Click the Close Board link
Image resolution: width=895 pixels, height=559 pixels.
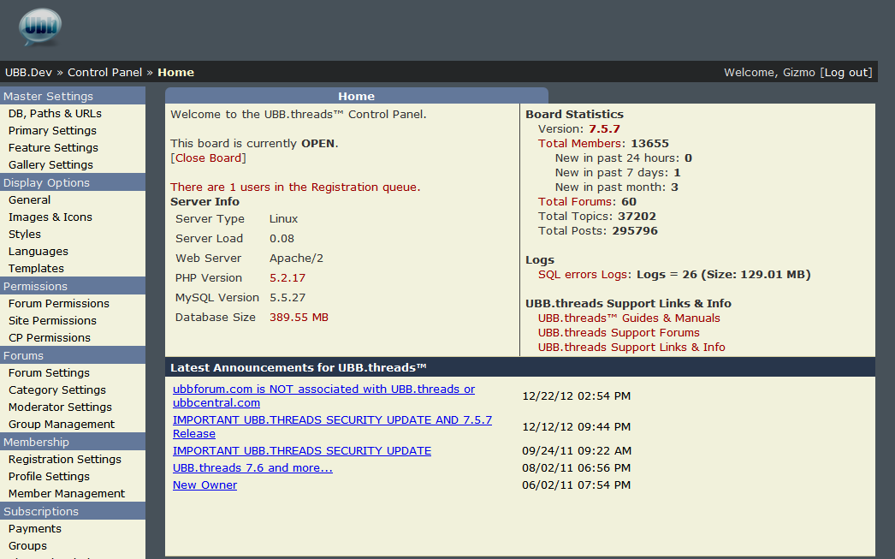coord(208,158)
